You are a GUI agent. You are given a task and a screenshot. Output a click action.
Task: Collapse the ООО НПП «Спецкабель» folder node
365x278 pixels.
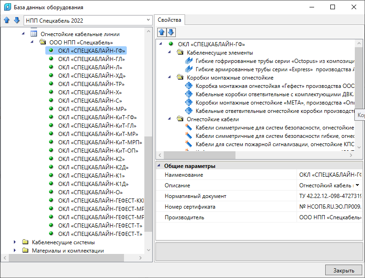(32, 42)
